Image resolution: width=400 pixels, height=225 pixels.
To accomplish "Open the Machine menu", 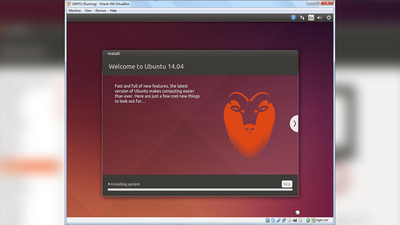I will tap(74, 10).
